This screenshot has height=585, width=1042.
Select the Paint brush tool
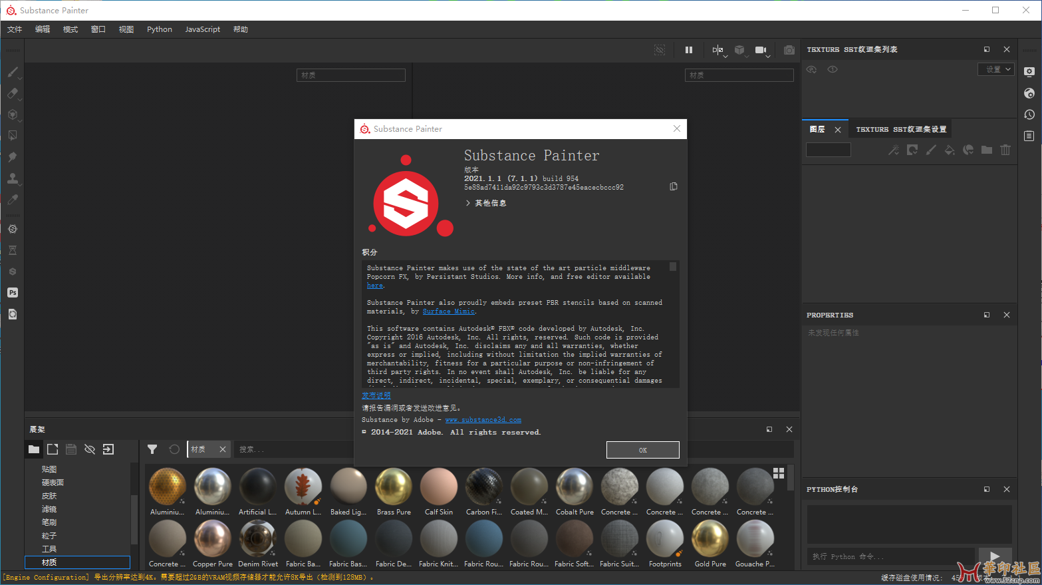point(13,72)
